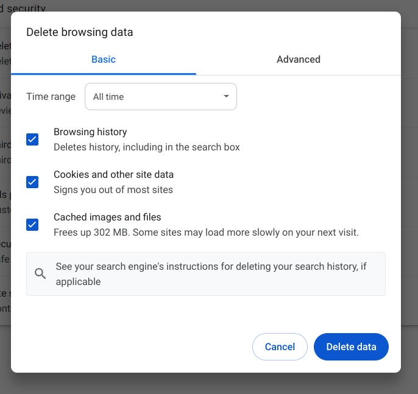Click the "Time range" label

[51, 97]
